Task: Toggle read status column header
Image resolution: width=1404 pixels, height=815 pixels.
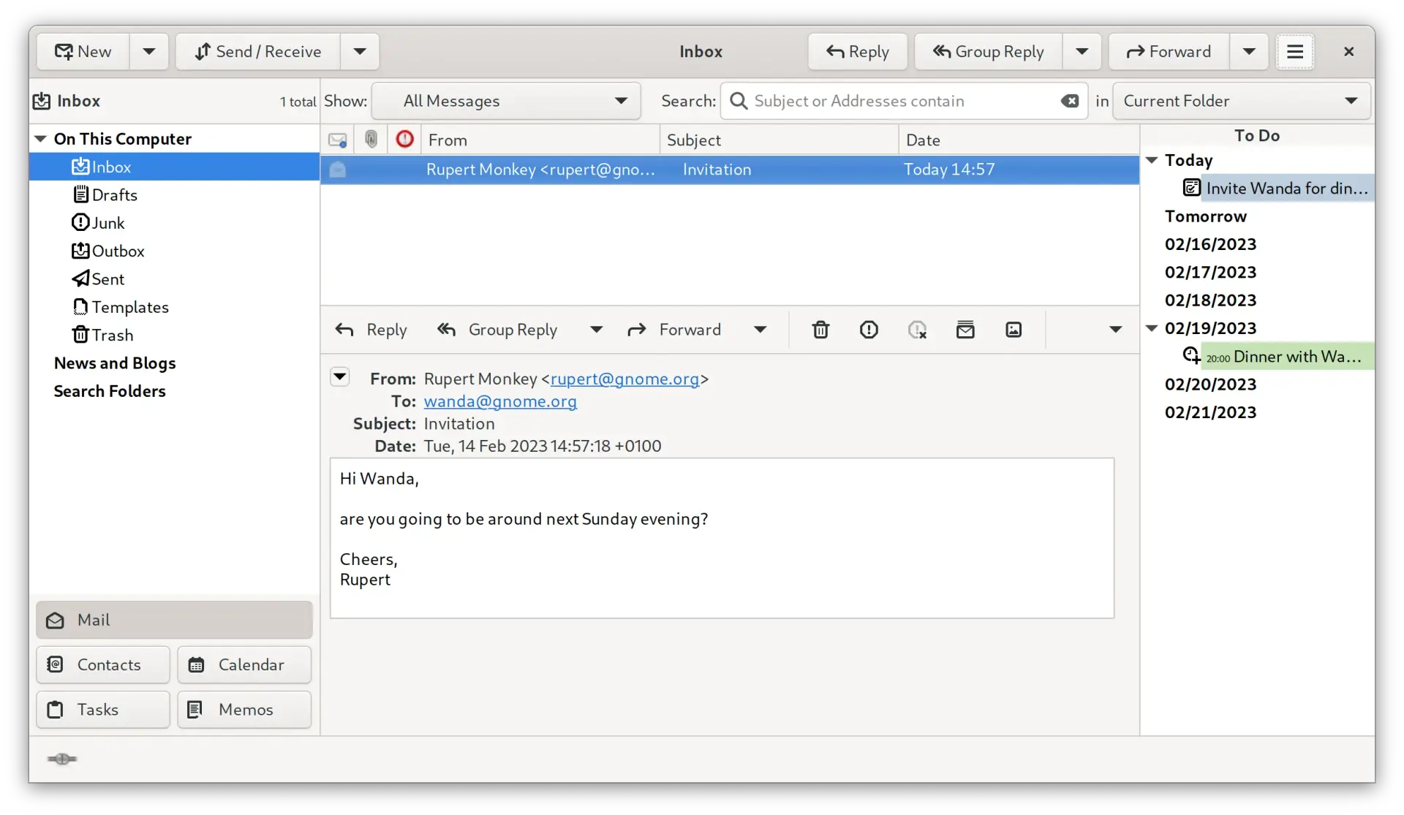Action: tap(337, 139)
